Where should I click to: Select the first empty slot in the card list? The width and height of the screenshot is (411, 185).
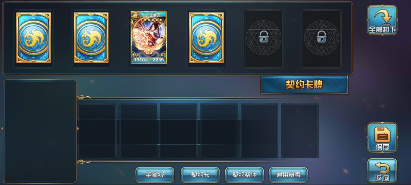click(x=98, y=131)
